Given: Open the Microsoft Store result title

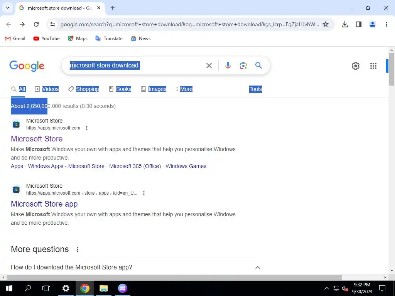Looking at the screenshot, I should coord(37,139).
